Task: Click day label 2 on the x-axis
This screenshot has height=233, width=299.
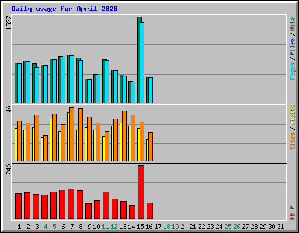Action: [x=28, y=227]
